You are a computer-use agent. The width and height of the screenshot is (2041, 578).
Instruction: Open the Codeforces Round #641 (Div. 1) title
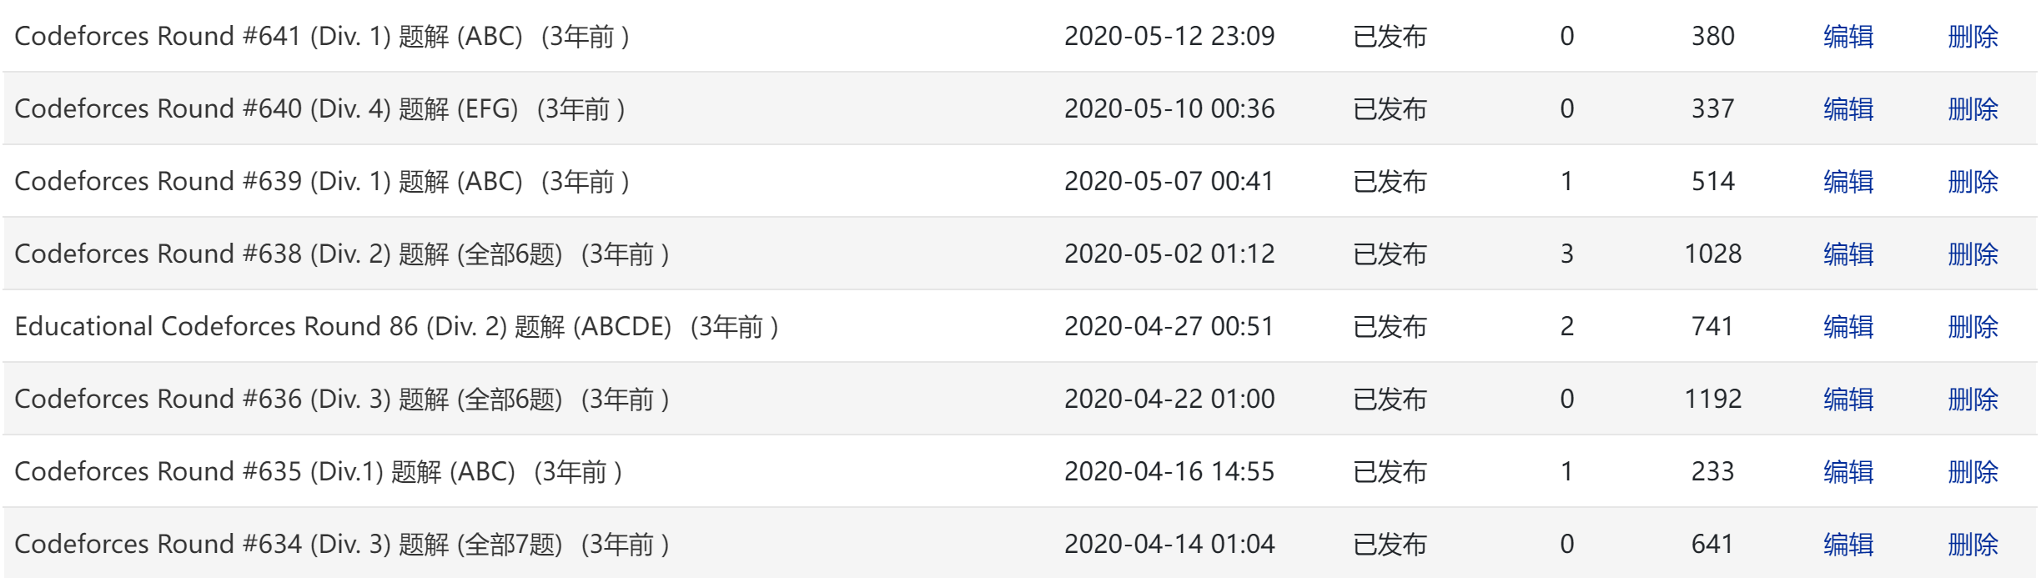(269, 37)
